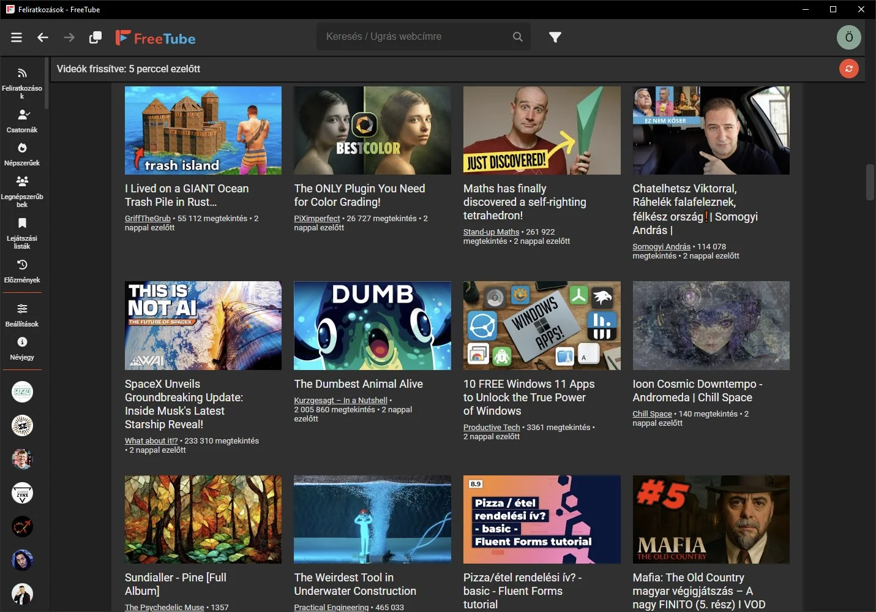The height and width of the screenshot is (612, 876).
Task: Open the first subscribed channel avatar in sidebar
Action: pos(23,392)
